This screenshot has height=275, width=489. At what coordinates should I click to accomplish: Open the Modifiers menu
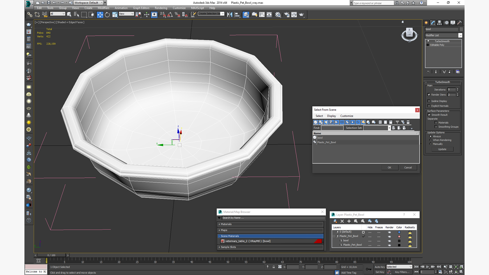pos(103,8)
